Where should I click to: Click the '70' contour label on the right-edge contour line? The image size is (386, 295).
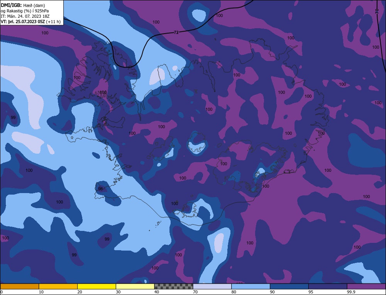(377, 11)
